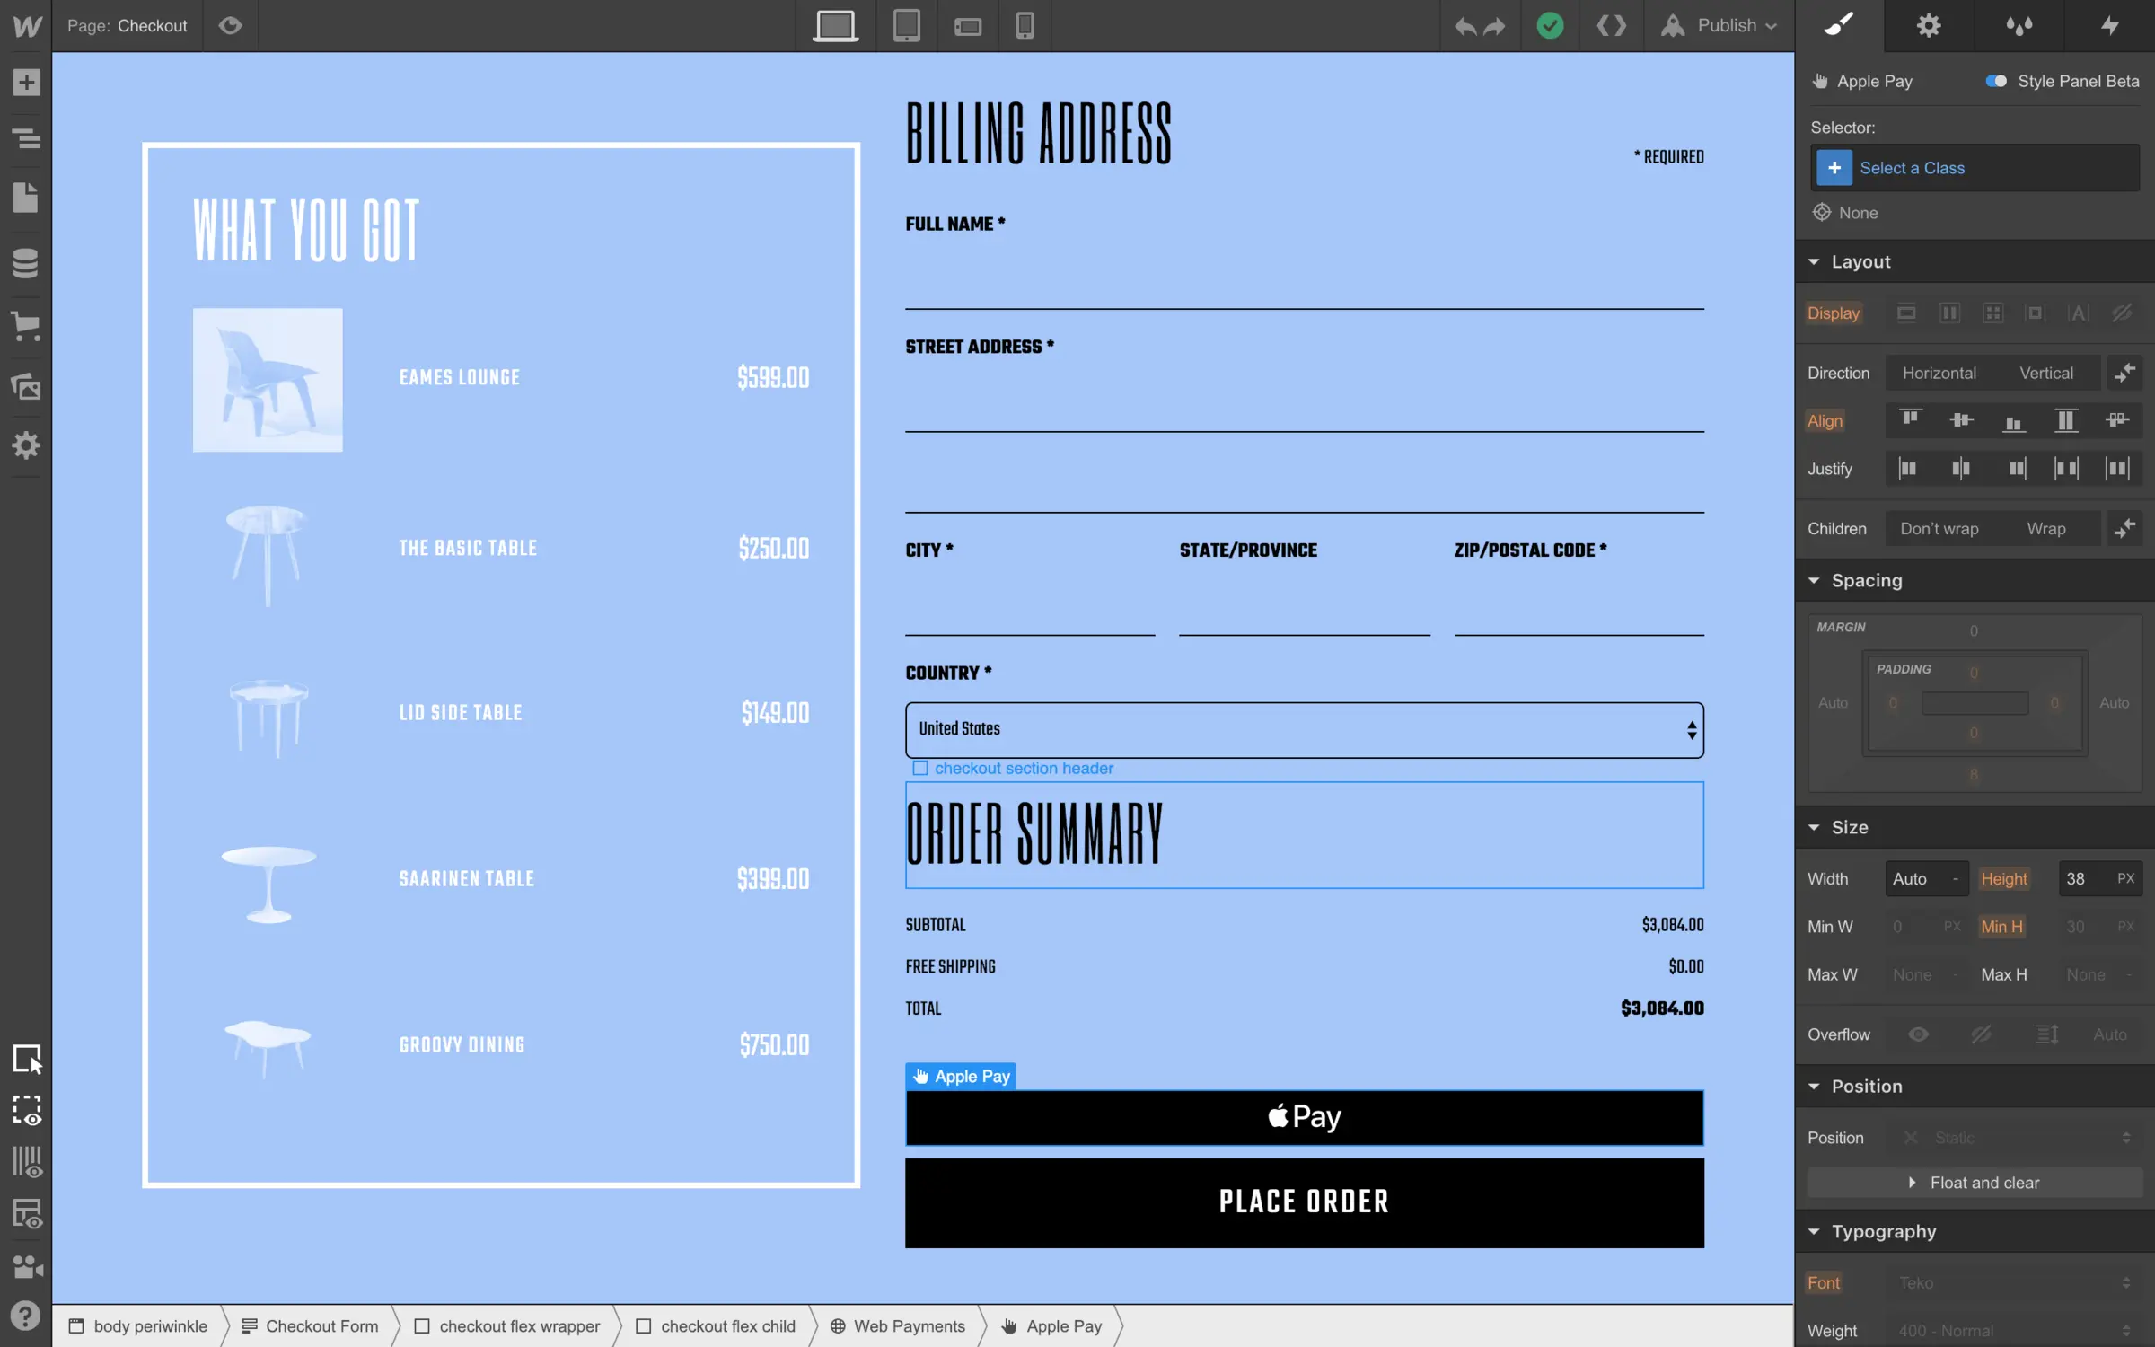Open the Navigator panel icon

(x=26, y=139)
